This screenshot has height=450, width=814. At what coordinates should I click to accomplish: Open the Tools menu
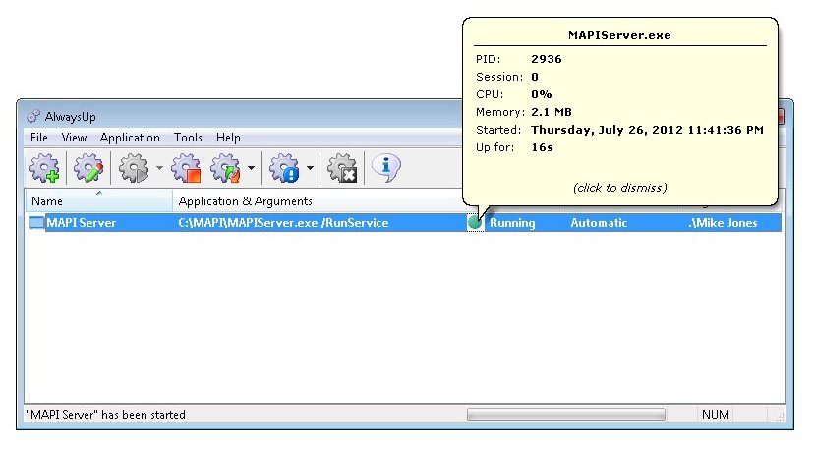188,138
